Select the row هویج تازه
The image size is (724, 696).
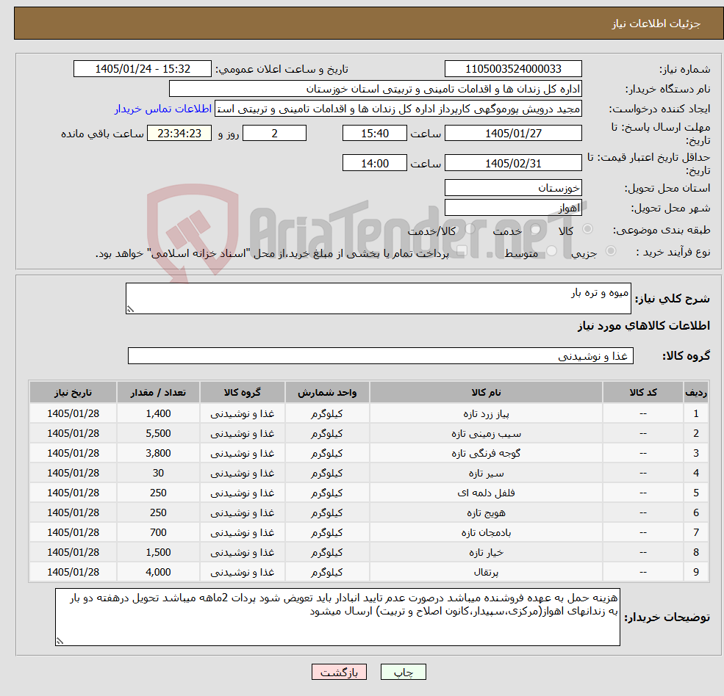[x=368, y=513]
